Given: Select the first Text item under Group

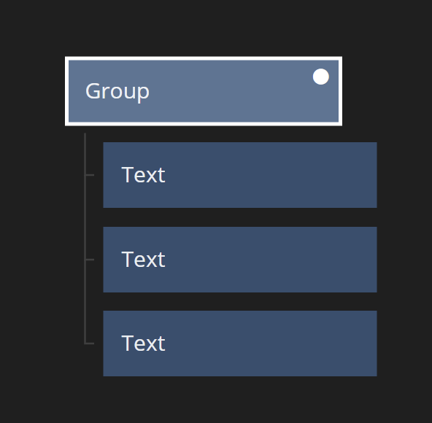Looking at the screenshot, I should 240,175.
